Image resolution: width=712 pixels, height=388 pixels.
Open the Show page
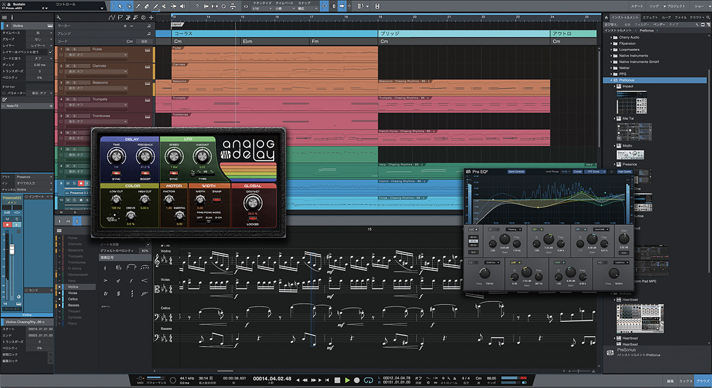tap(700, 5)
